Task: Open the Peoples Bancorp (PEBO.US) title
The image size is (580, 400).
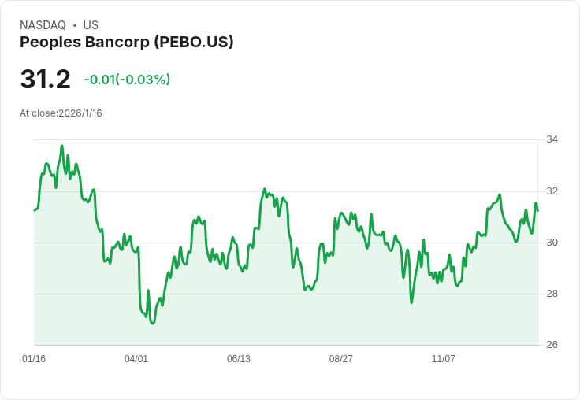Action: [x=126, y=43]
